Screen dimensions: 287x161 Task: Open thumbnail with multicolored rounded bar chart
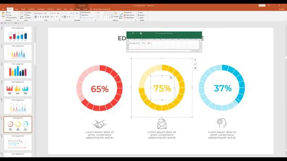[x=18, y=71]
